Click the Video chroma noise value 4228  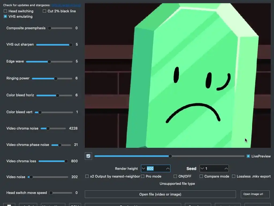pos(73,128)
